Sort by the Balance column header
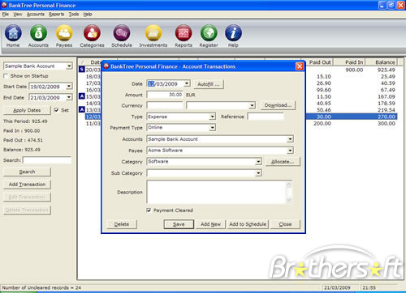The height and width of the screenshot is (293, 406). [382, 62]
